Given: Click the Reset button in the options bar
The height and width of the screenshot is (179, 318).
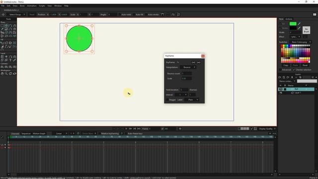Looking at the screenshot, I should point(32,14).
